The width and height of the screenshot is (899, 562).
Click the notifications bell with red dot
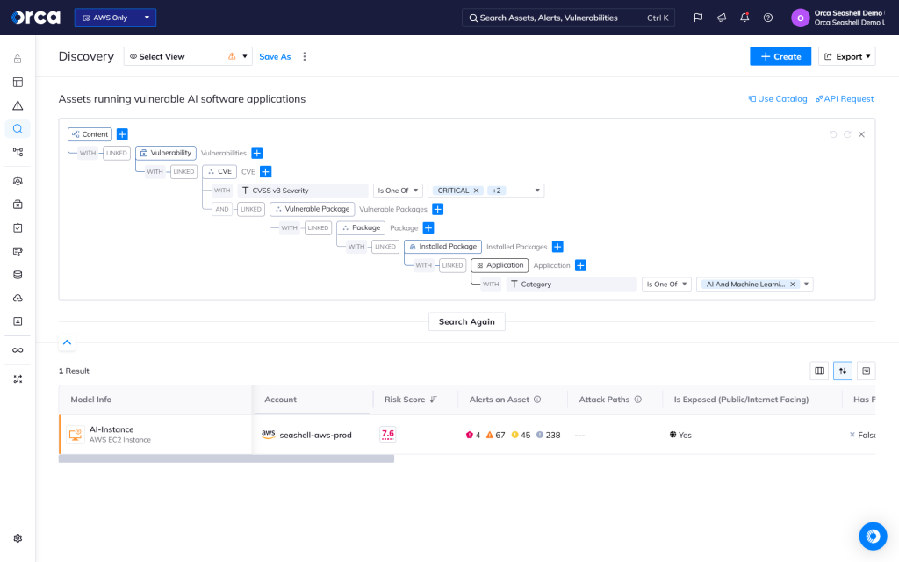coord(745,17)
